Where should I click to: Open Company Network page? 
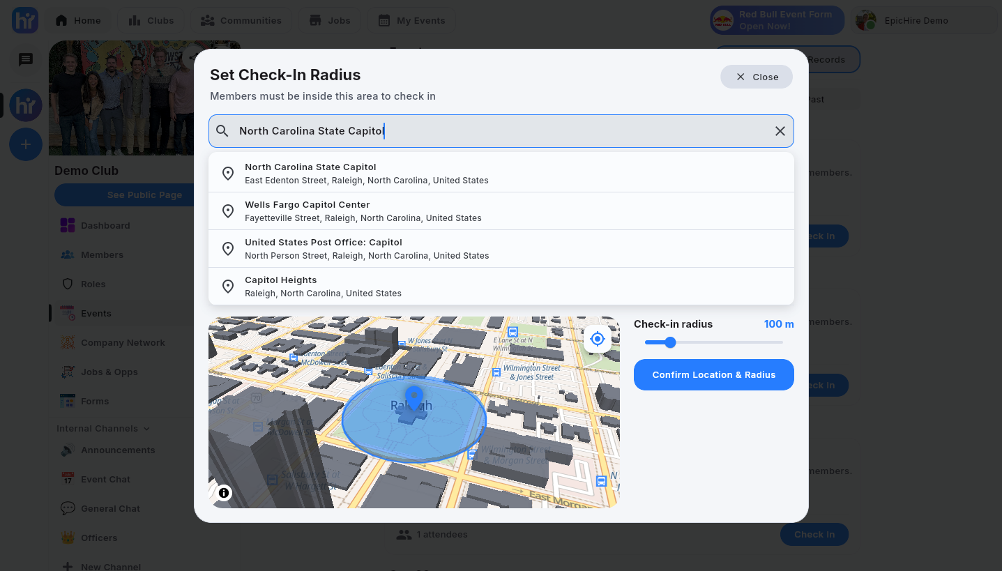coord(123,342)
